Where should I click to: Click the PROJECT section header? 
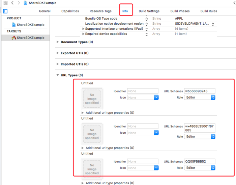click(x=14, y=18)
